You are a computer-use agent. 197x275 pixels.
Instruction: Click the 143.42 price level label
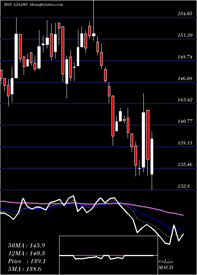point(185,100)
